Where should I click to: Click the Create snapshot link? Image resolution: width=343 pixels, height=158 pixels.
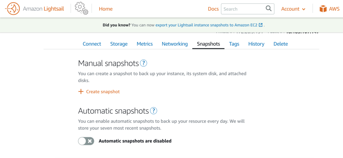(103, 92)
